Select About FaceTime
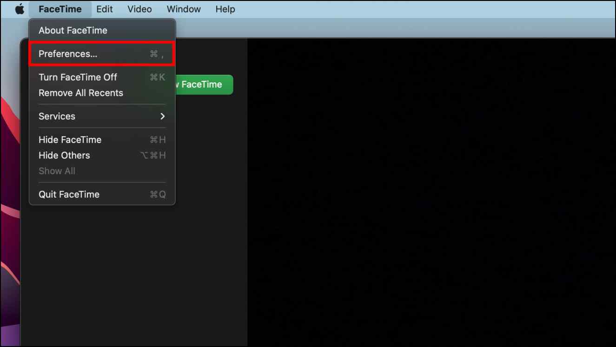Viewport: 616px width, 347px height. [102, 30]
